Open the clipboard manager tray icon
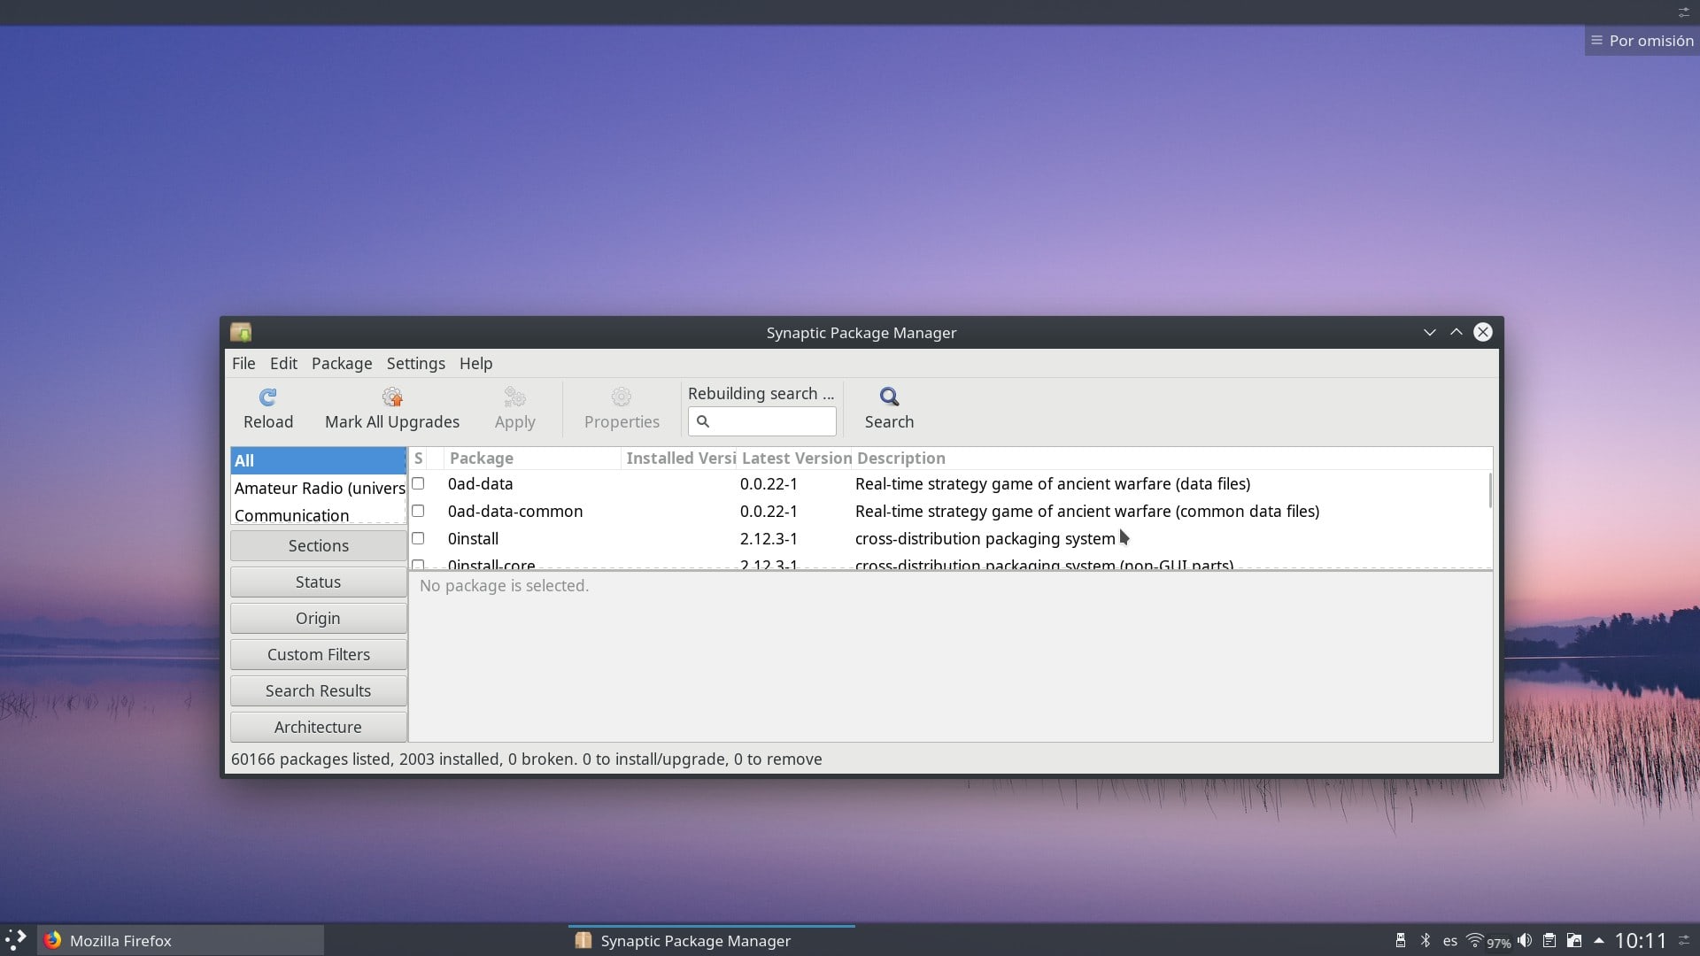This screenshot has width=1700, height=956. tap(1549, 940)
